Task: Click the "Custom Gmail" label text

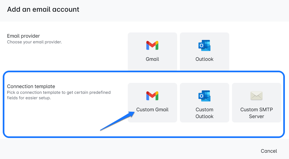Action: point(152,109)
